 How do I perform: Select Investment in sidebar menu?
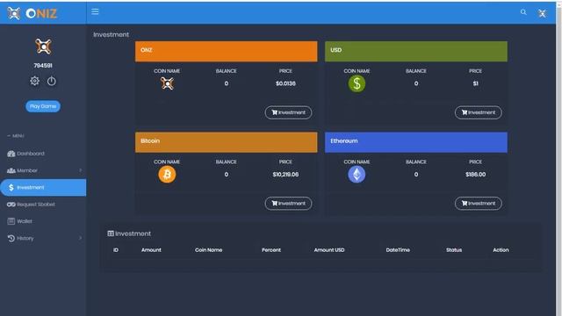(x=43, y=187)
